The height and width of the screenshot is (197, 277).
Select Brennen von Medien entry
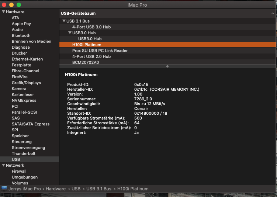click(x=31, y=41)
